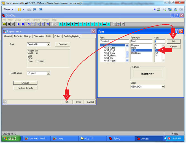Screen dimensions: 186x143
Task: Click the Help question mark toolbar icon
Action: point(123,24)
